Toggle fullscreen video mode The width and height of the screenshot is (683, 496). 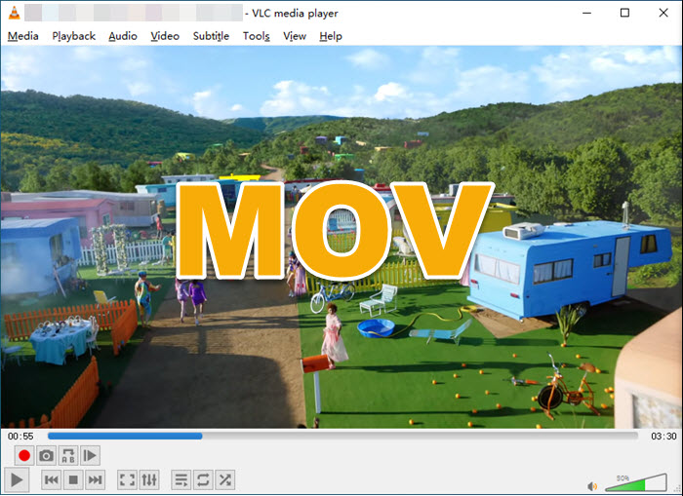pos(127,479)
